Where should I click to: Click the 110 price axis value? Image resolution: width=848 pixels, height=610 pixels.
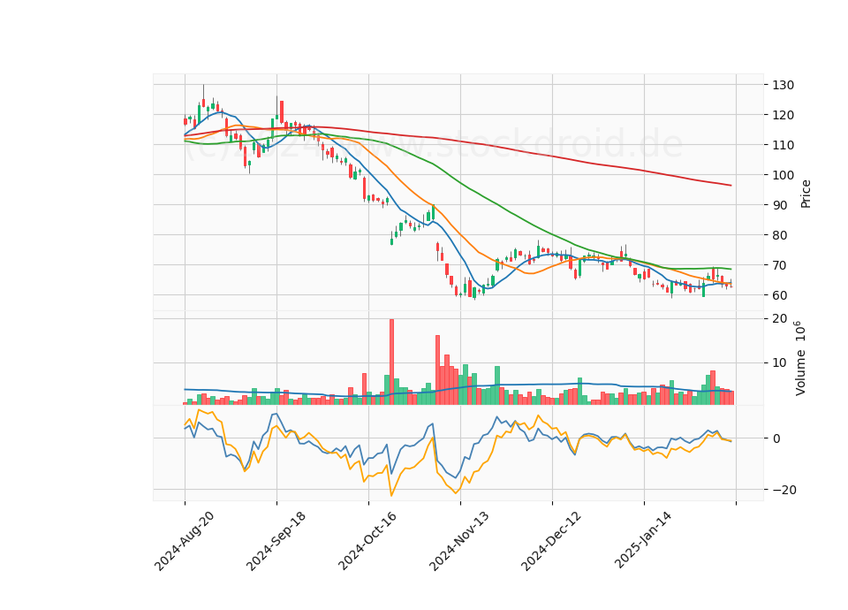tap(784, 145)
